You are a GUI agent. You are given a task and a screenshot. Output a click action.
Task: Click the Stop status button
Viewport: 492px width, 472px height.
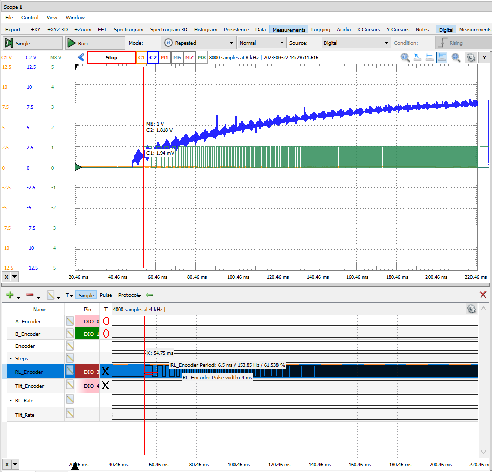click(112, 57)
